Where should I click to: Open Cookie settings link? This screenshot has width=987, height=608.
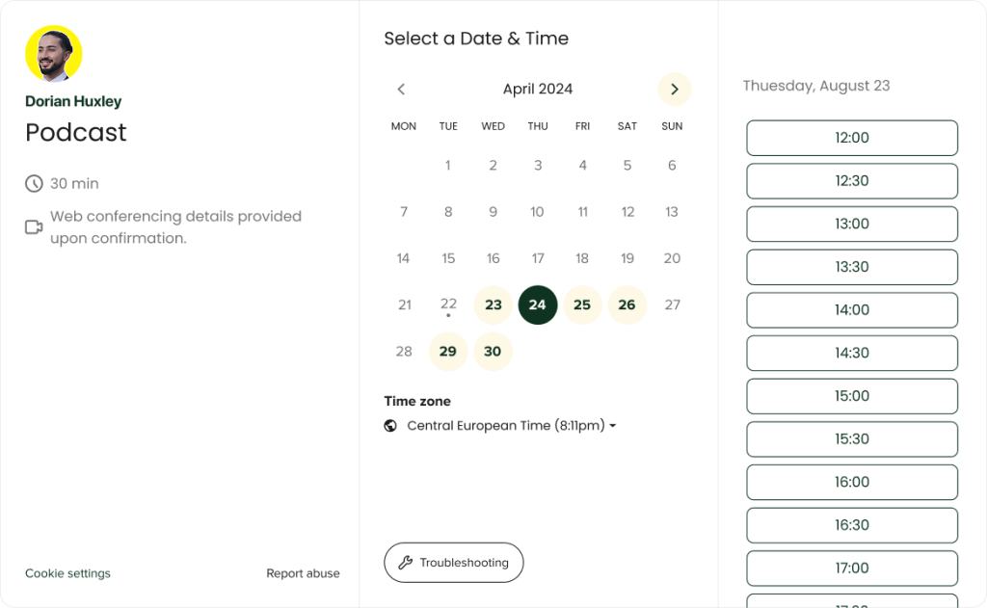[68, 573]
